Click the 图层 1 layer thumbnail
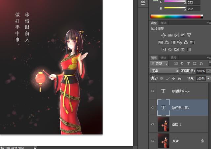Viewport: 211px width, 149px height. (163, 124)
